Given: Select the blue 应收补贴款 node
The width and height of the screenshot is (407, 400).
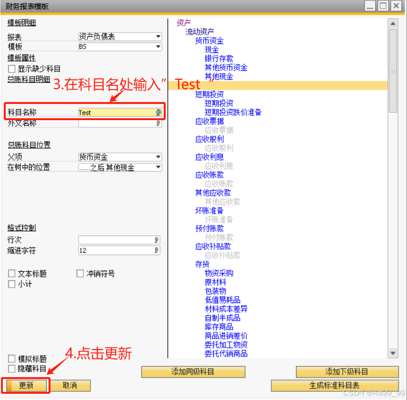Looking at the screenshot, I should coord(213,246).
